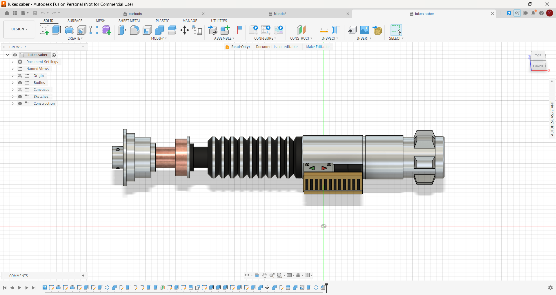This screenshot has height=295, width=556.
Task: Hide the Bodies folder
Action: [20, 83]
